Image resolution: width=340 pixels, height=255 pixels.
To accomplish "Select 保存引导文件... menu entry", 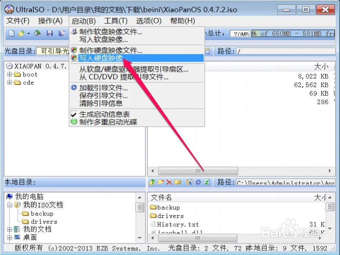I will [137, 96].
